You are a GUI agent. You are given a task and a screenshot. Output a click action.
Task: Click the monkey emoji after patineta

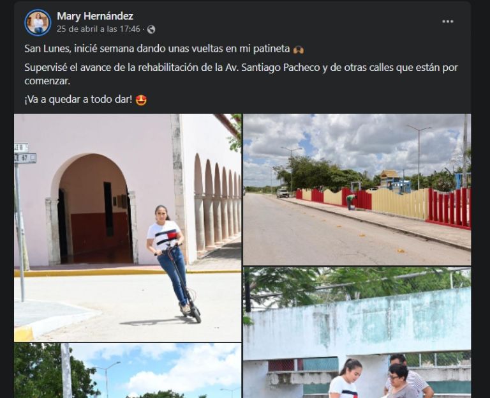pos(299,49)
